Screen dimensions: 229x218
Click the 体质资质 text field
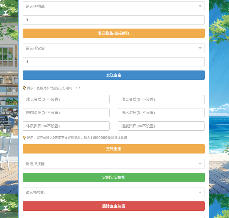66,126
